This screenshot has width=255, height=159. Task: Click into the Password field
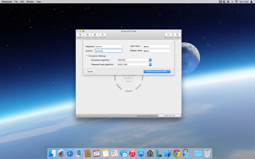(x=108, y=46)
